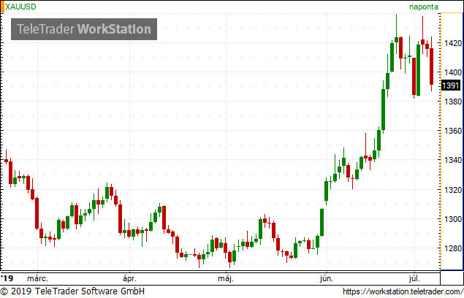Viewport: 464px width, 298px height.
Task: Select the current price tag 1391
Action: 451,85
